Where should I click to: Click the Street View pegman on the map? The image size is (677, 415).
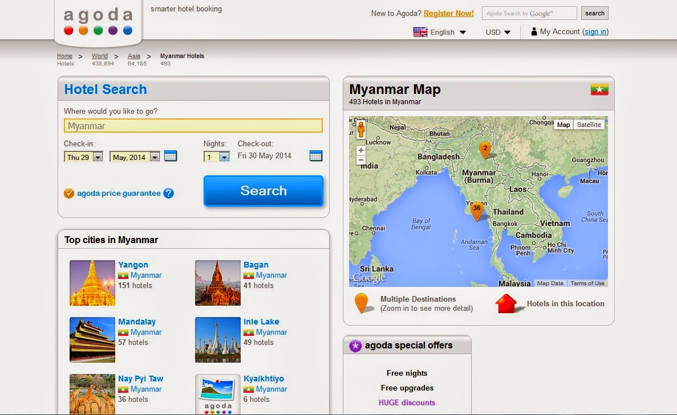361,129
